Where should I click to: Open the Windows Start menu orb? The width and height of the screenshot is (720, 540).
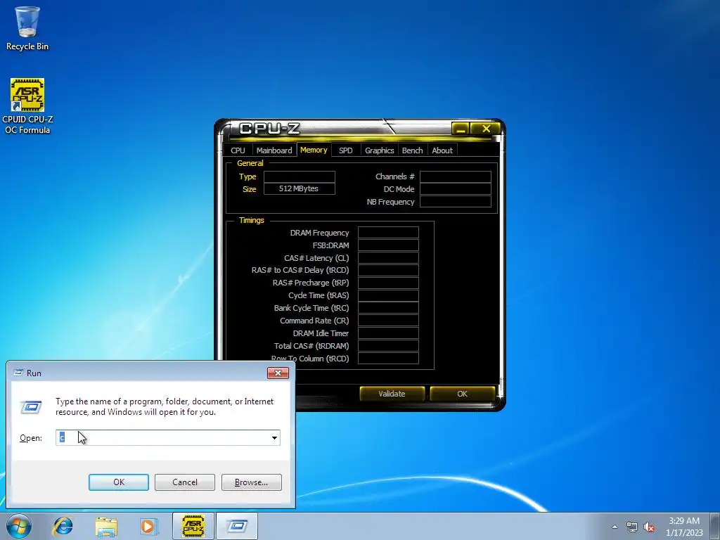tap(19, 526)
